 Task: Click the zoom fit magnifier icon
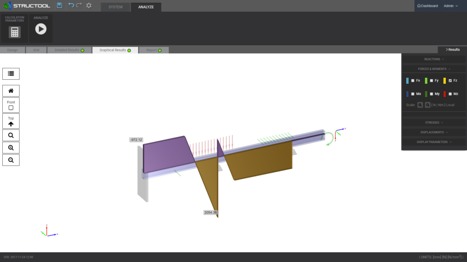tap(11, 135)
